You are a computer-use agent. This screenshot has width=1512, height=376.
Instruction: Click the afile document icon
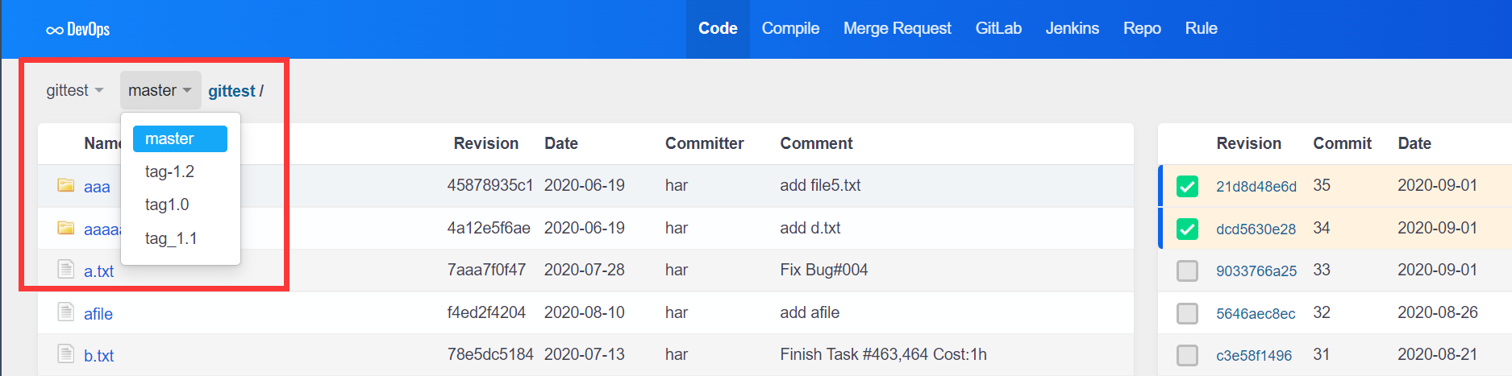click(66, 312)
